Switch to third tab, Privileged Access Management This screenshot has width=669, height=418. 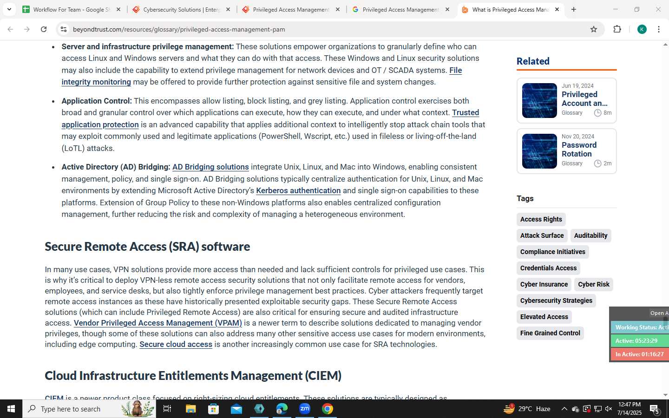click(x=291, y=9)
